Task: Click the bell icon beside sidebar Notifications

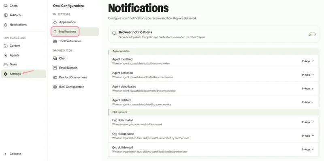Action: coord(6,25)
